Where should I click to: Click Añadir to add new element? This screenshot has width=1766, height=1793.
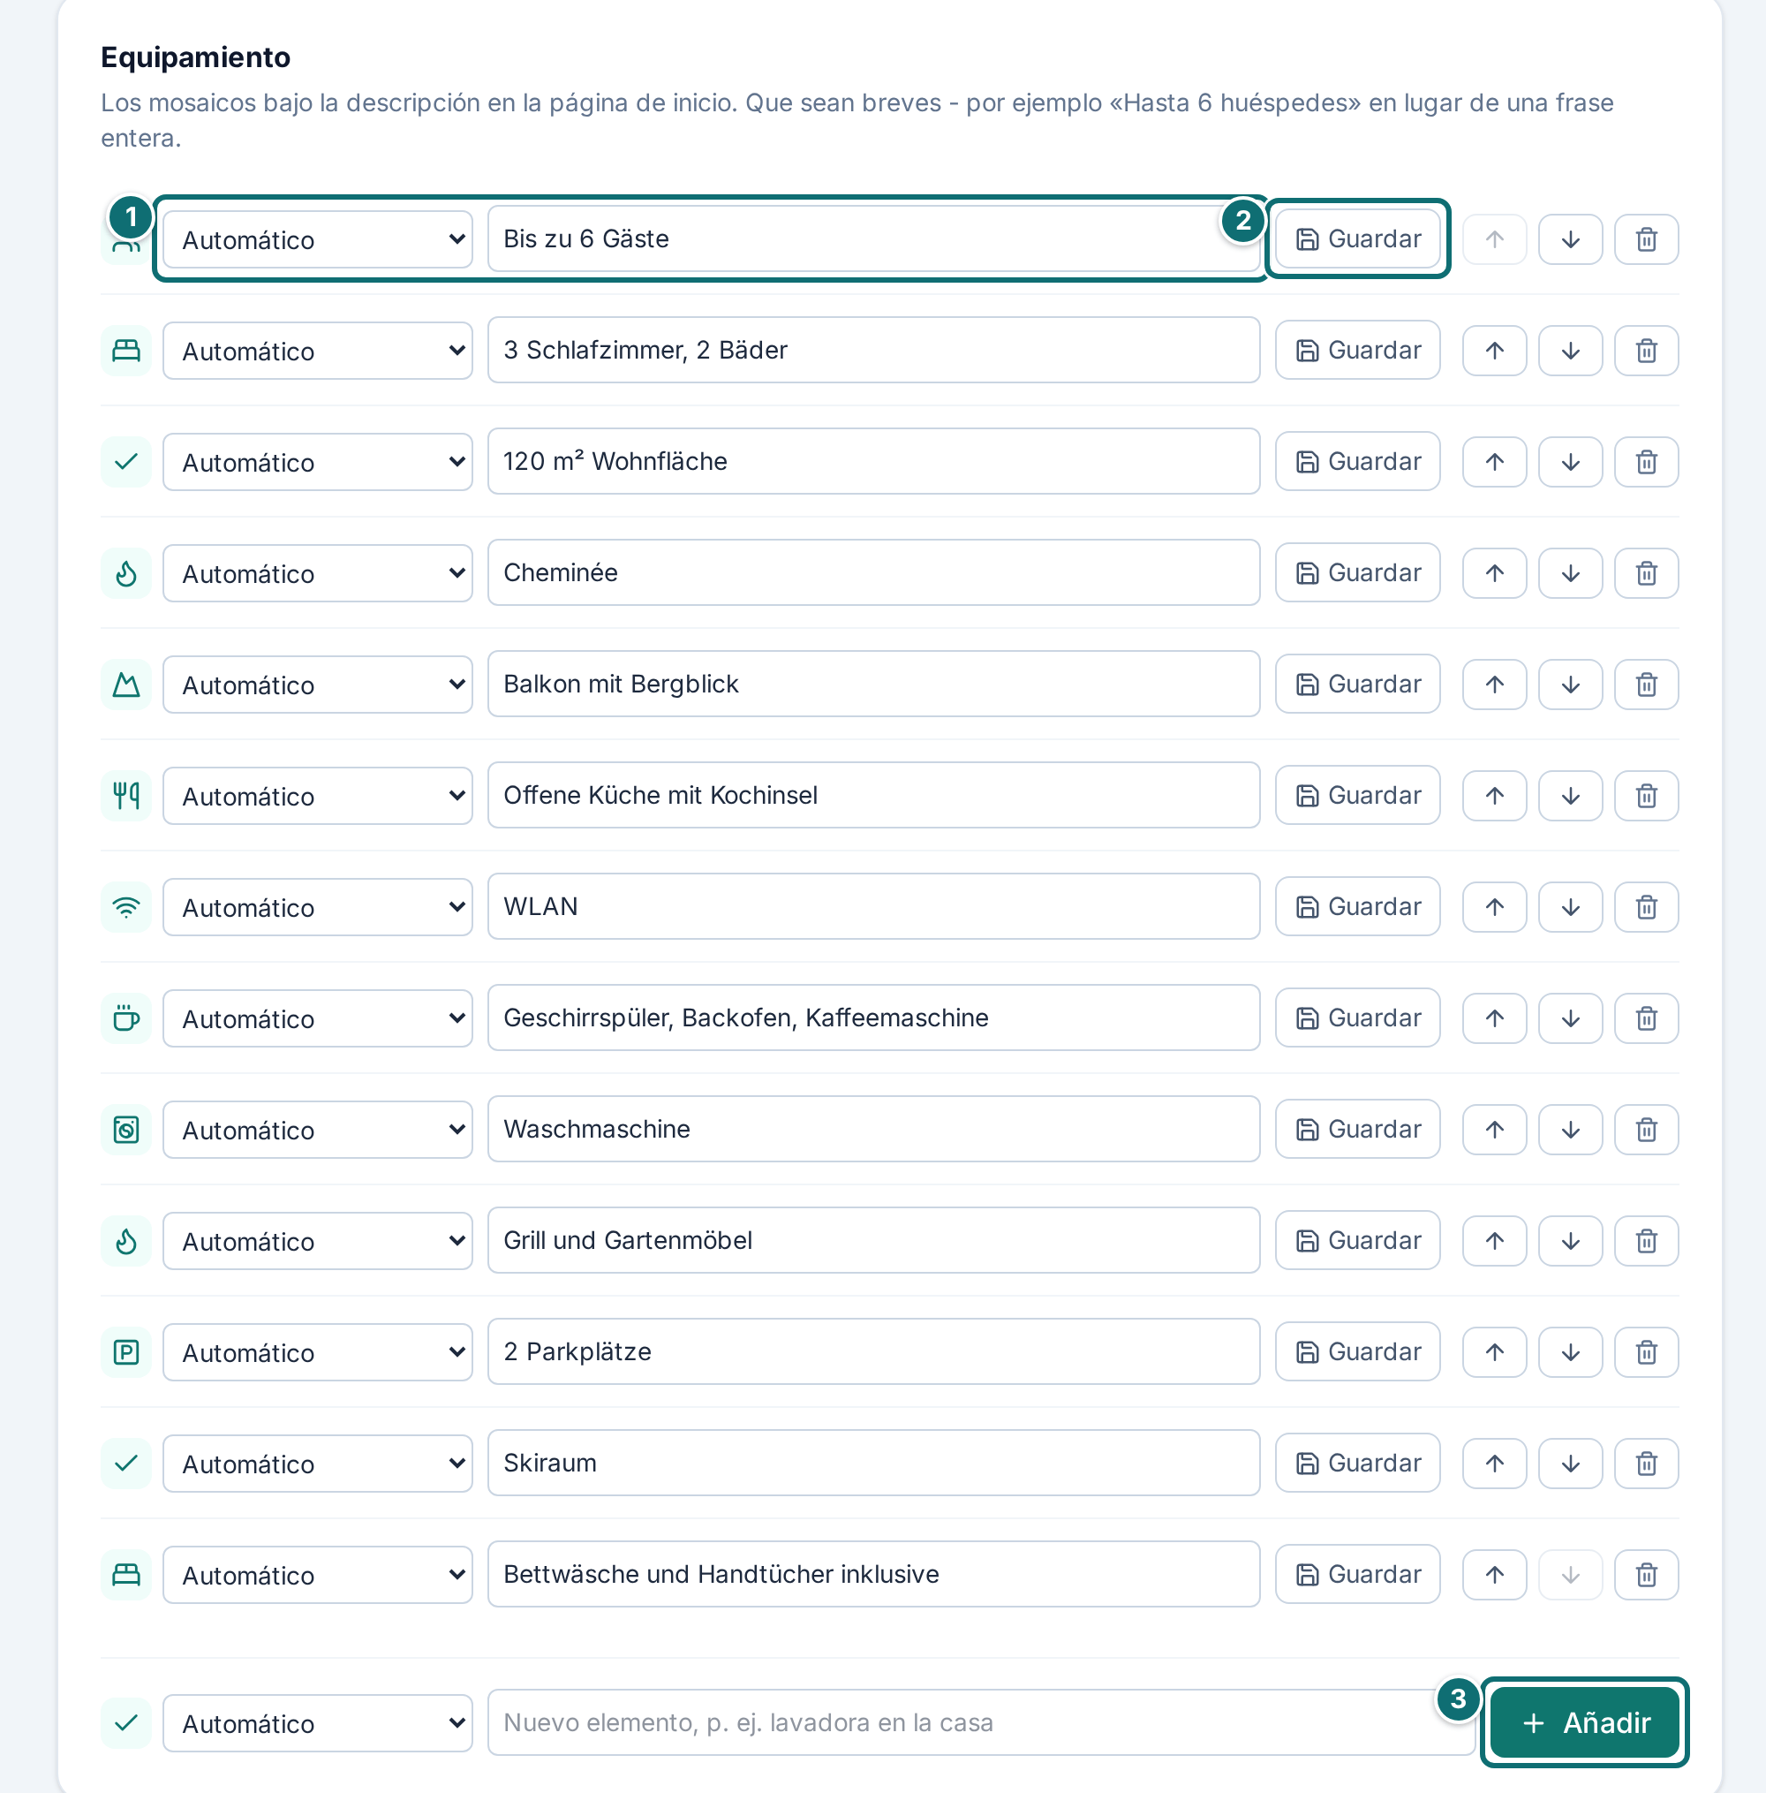pyautogui.click(x=1584, y=1722)
